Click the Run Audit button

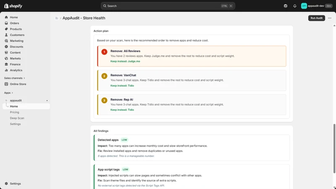[x=317, y=18]
